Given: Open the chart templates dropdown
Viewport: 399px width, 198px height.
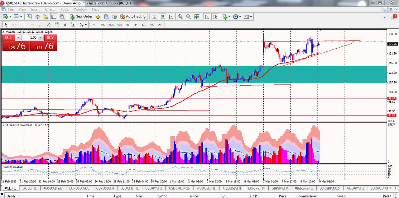Looking at the screenshot, I should (251, 17).
